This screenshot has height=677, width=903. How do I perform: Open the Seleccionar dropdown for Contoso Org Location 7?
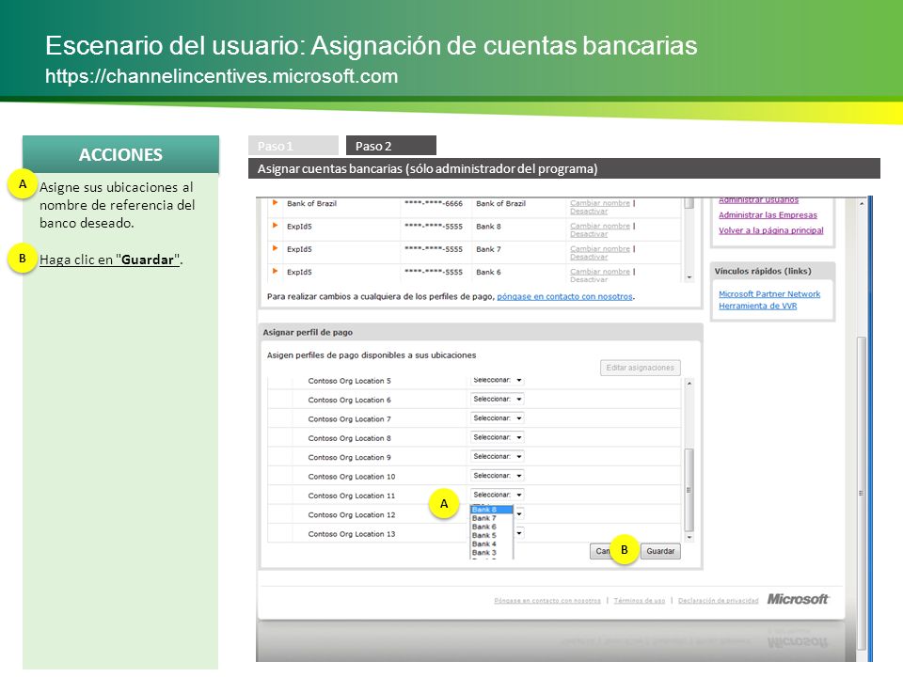click(497, 417)
